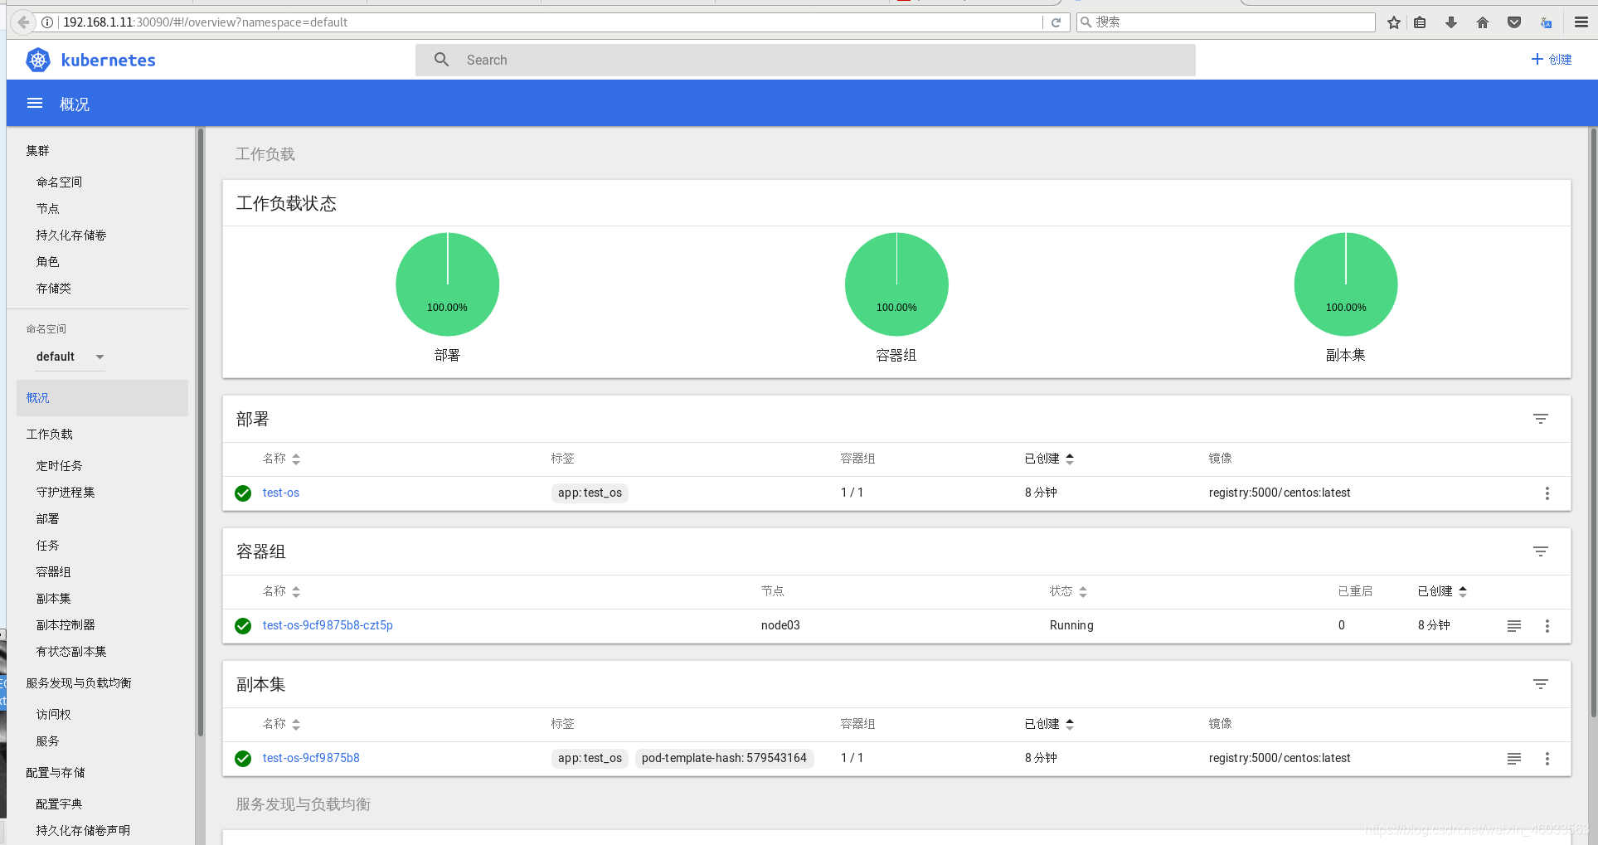Sort pods by 名称 column

281,591
